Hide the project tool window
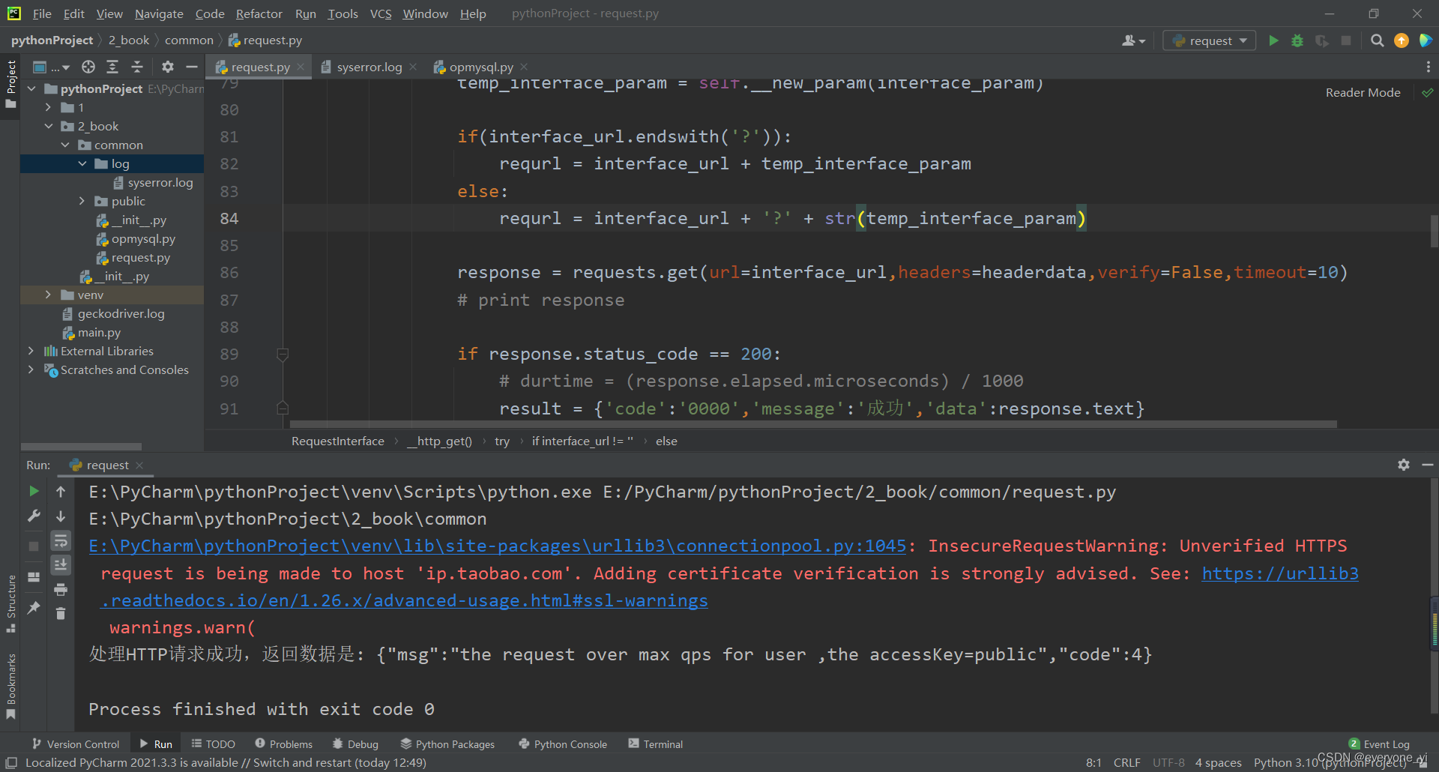This screenshot has width=1439, height=772. [x=192, y=67]
